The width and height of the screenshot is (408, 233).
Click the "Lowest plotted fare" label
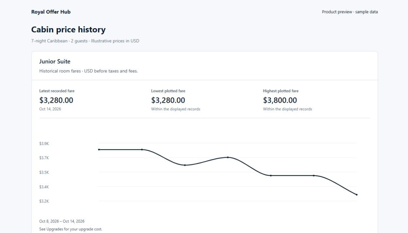[x=168, y=91]
